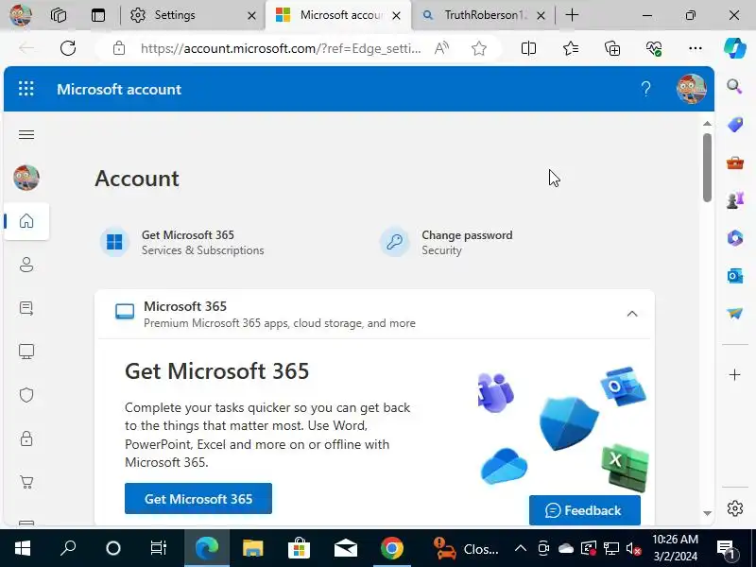Open Workspaces icon in title bar
Viewport: 756px width, 567px height.
click(58, 15)
